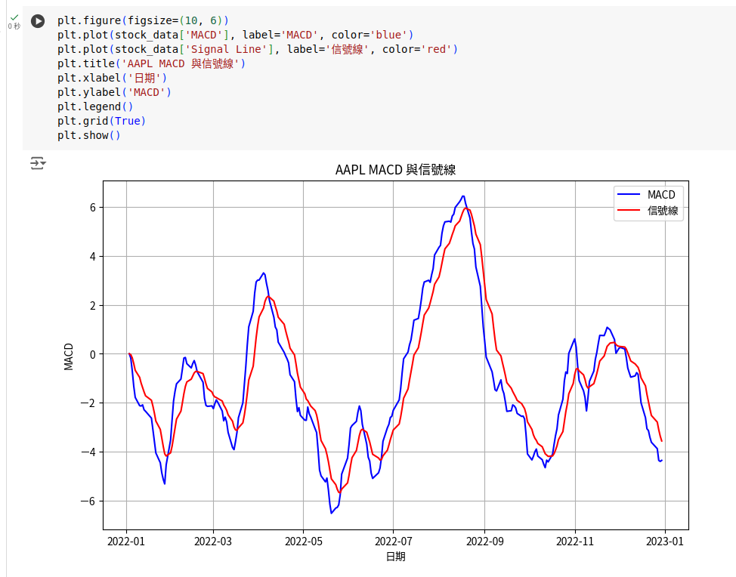This screenshot has height=577, width=736.
Task: Click the x-axis tick '2022-01'
Action: (x=126, y=542)
